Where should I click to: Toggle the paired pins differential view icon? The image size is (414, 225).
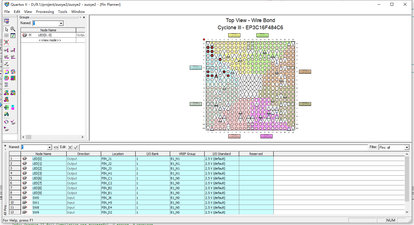(6, 64)
